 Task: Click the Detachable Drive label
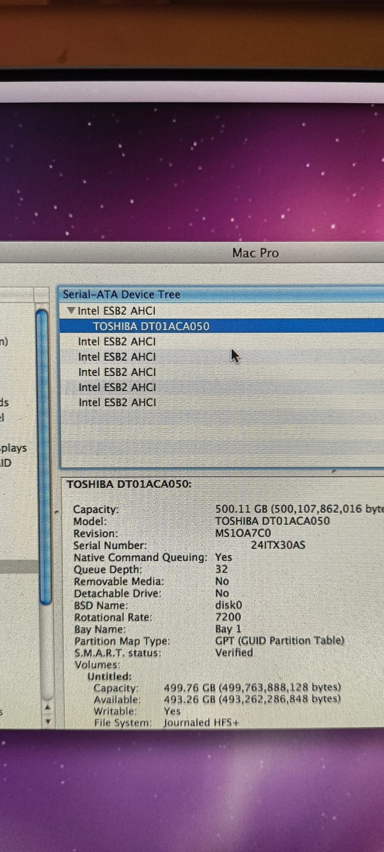tap(118, 593)
